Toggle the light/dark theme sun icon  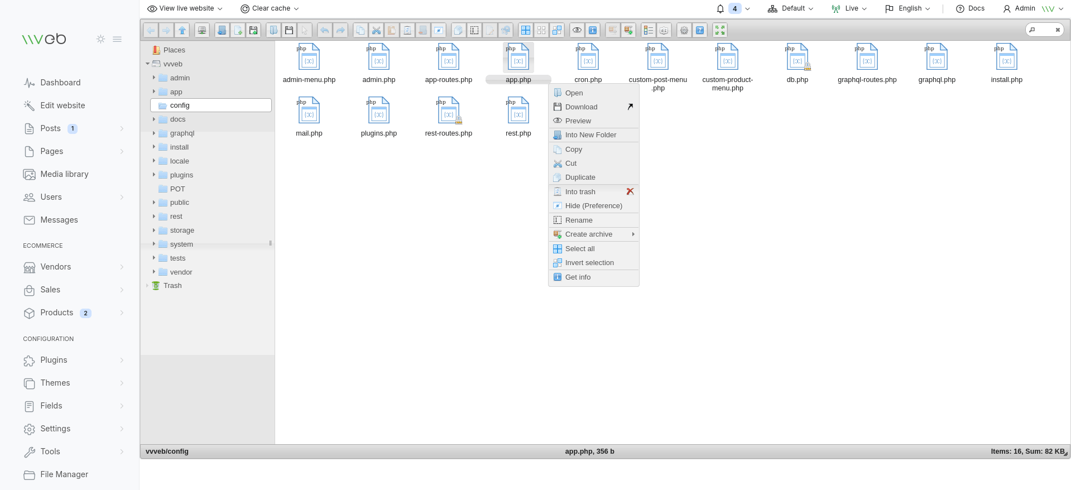100,39
